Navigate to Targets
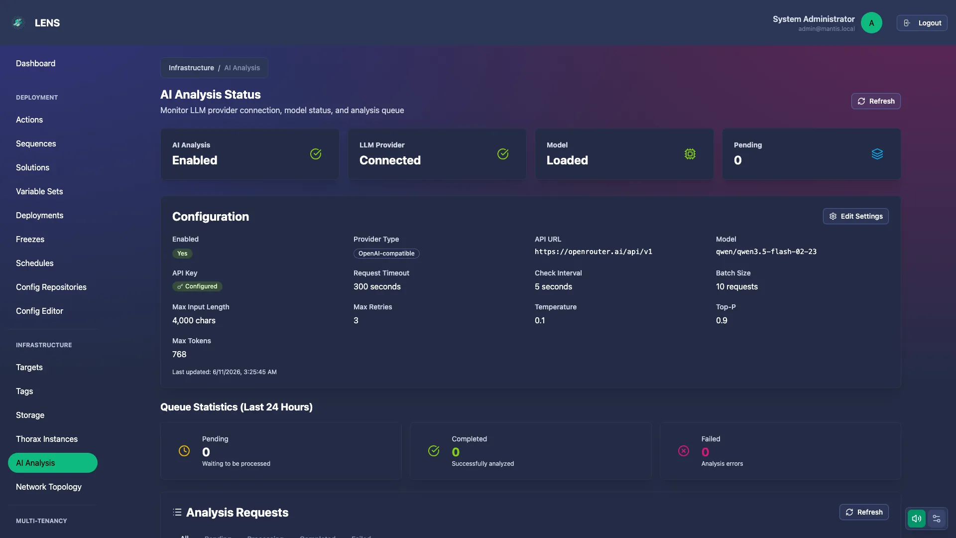 (29, 367)
